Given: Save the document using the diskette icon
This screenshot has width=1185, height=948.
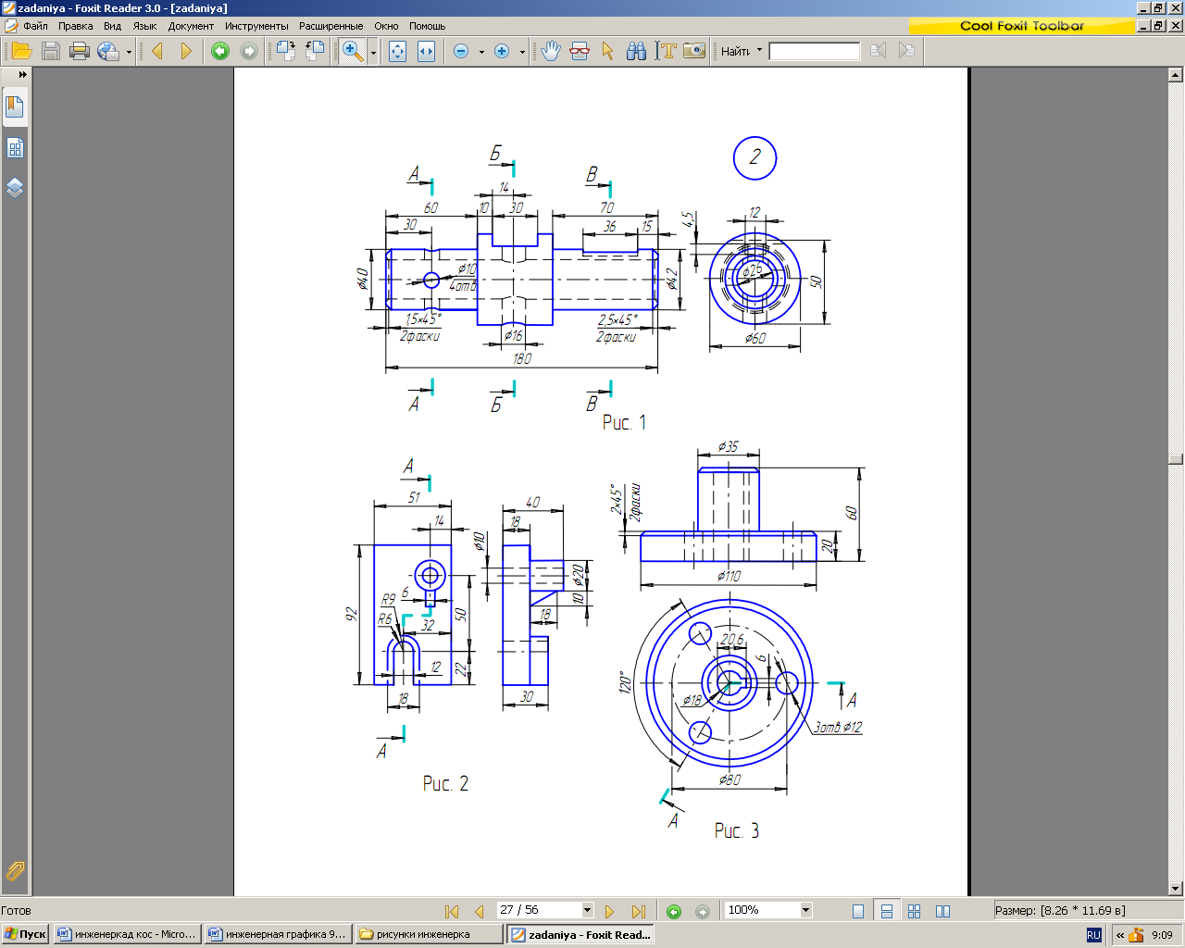Looking at the screenshot, I should click(x=51, y=51).
